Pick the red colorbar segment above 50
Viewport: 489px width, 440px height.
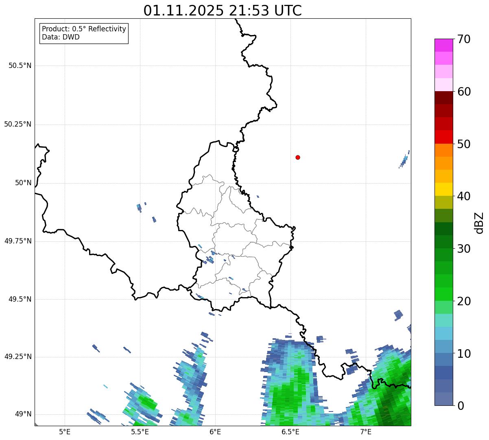tap(443, 137)
